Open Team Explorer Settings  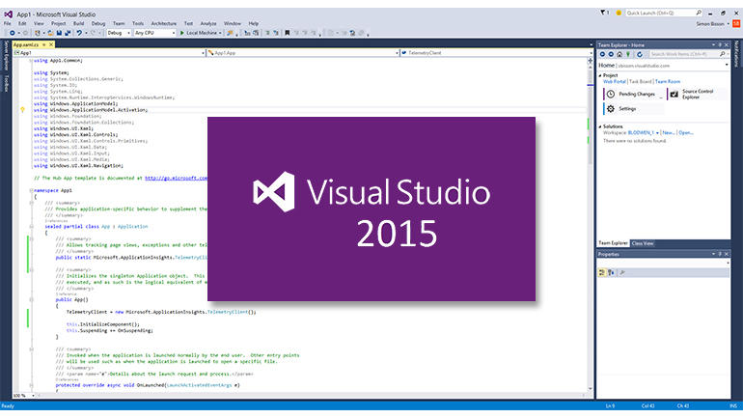point(634,109)
